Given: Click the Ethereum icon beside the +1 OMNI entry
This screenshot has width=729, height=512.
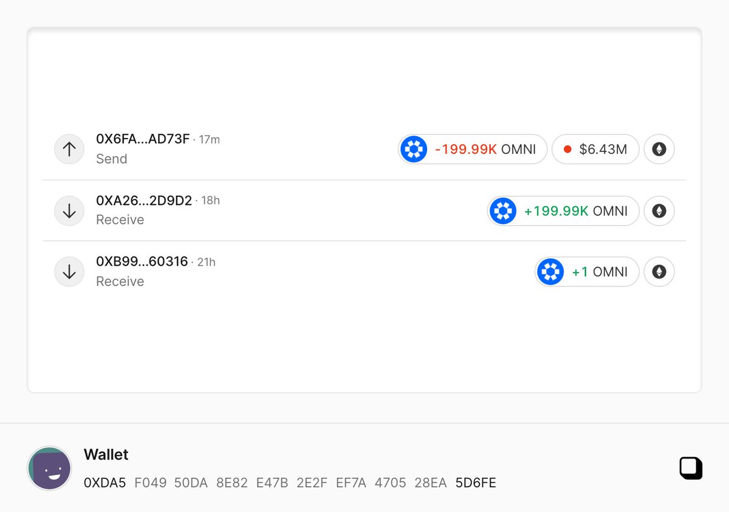Looking at the screenshot, I should (659, 272).
